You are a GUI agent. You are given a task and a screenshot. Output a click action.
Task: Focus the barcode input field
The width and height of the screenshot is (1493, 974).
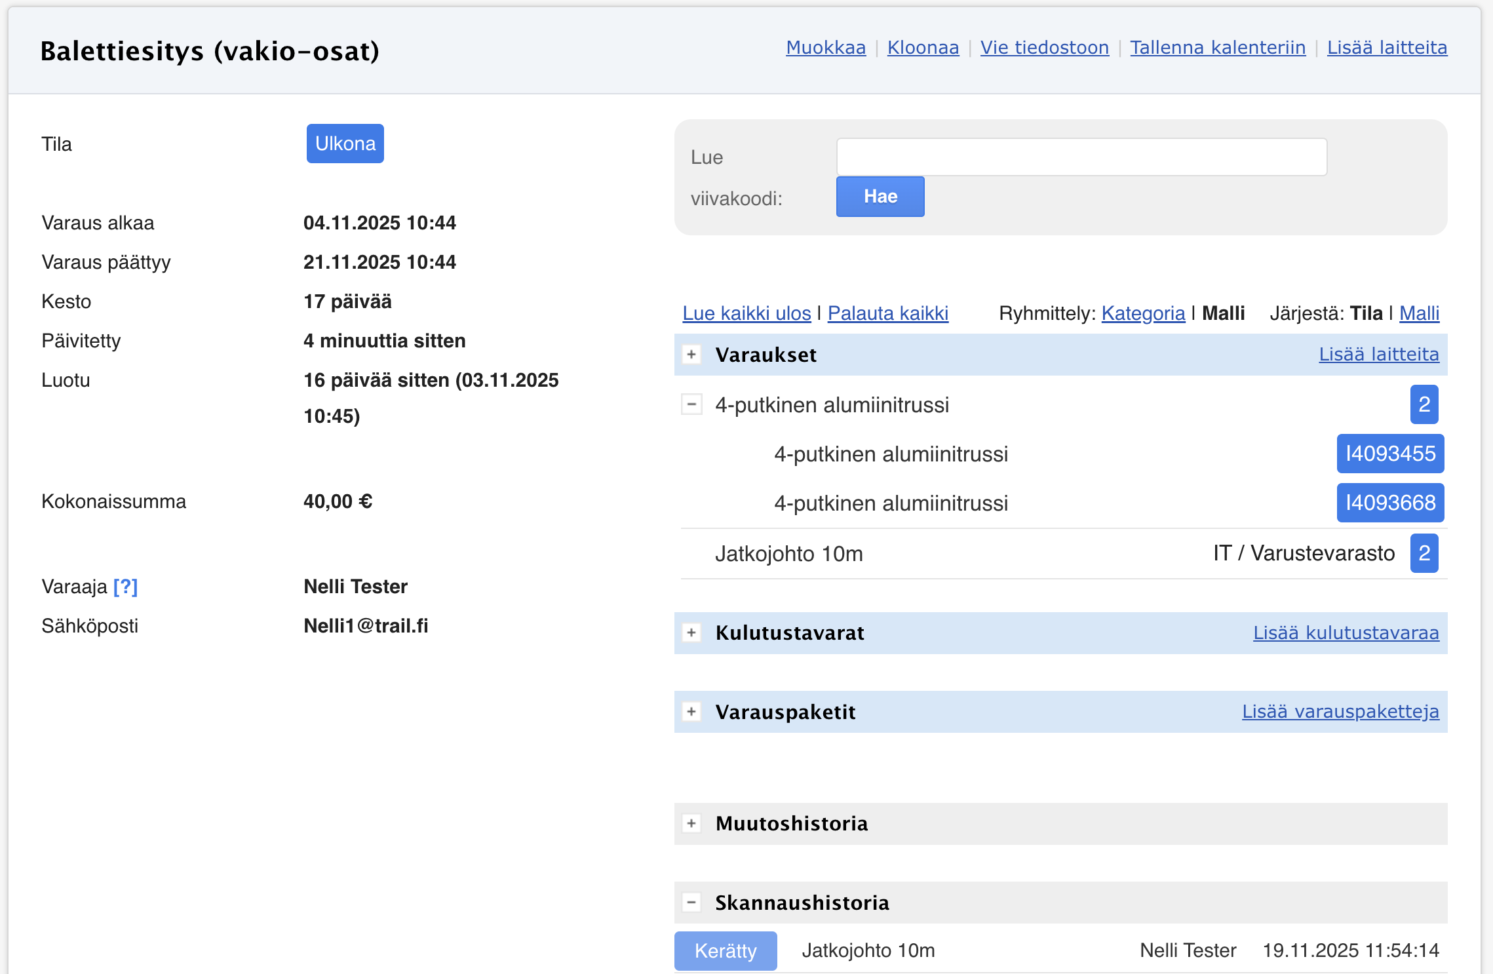[x=1081, y=157]
